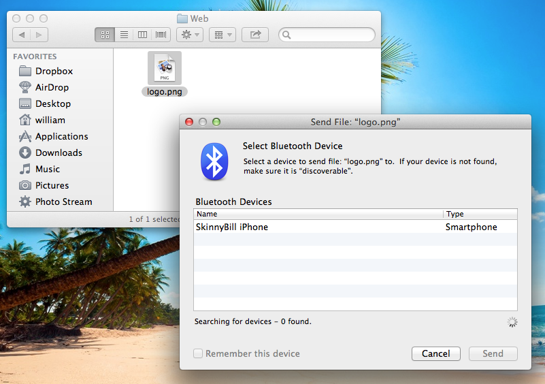Go back in Finder window

coord(22,35)
